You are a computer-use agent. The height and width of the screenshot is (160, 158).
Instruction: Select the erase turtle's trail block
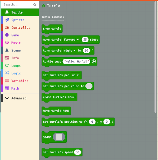(x=59, y=97)
